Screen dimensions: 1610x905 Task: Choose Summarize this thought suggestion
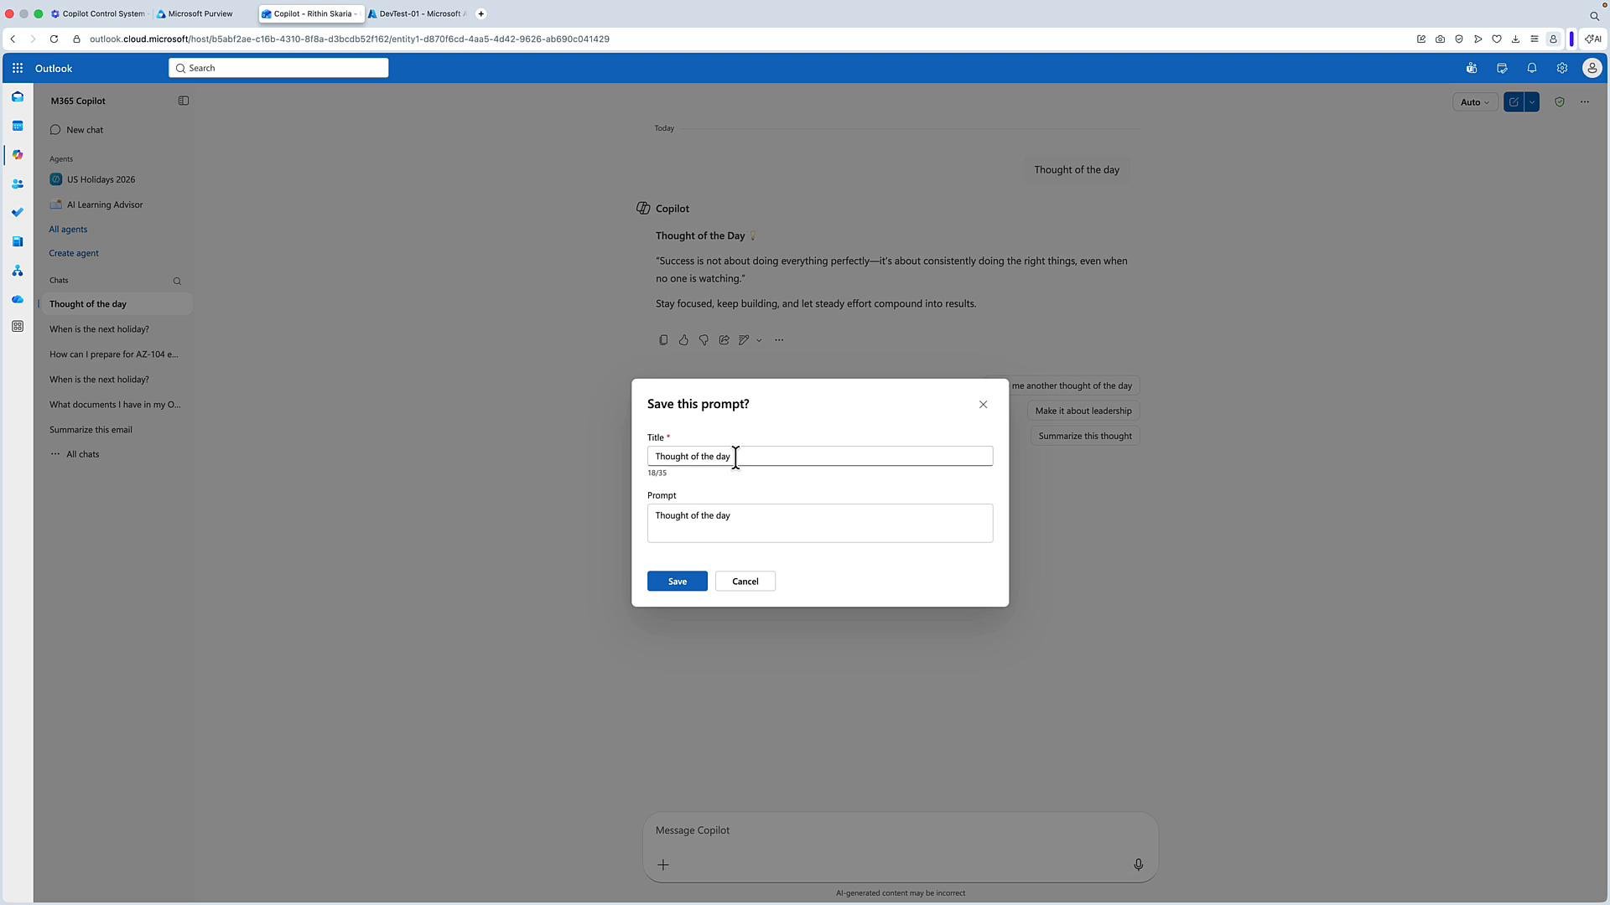pyautogui.click(x=1085, y=436)
